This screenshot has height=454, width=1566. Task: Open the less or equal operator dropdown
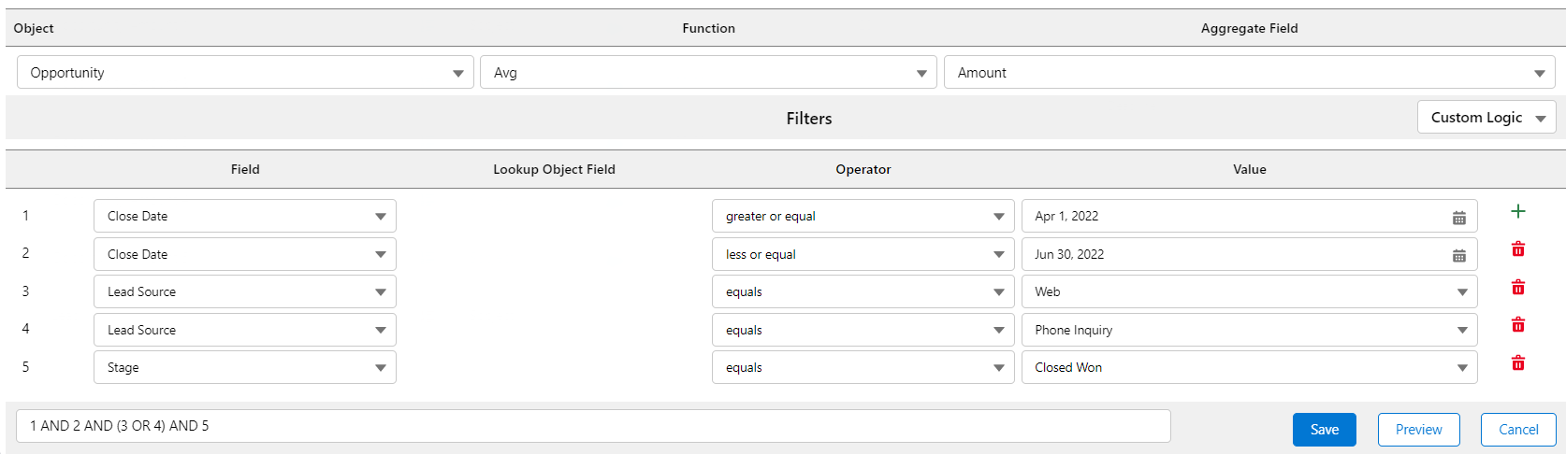863,255
